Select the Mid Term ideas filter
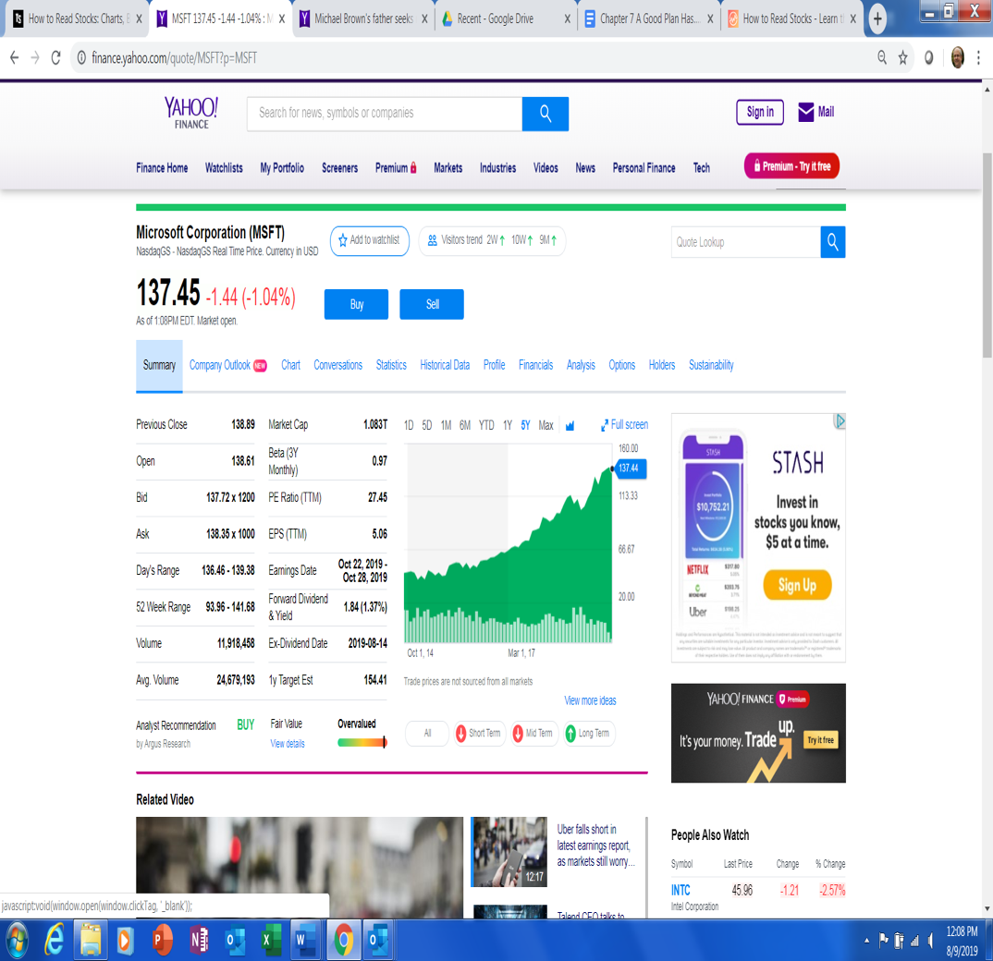 click(x=533, y=733)
